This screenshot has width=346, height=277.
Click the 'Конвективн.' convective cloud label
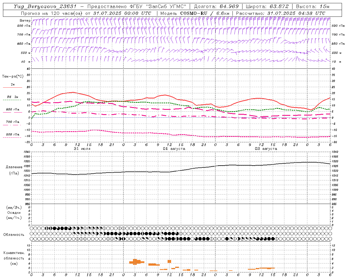pyautogui.click(x=14, y=253)
